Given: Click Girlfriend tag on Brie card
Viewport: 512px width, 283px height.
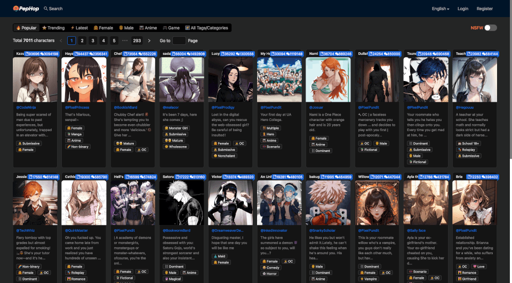Looking at the screenshot, I should (x=467, y=279).
